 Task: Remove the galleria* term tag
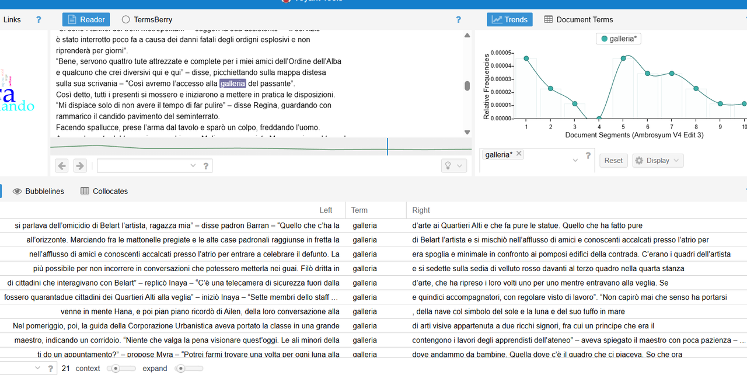[x=519, y=154]
